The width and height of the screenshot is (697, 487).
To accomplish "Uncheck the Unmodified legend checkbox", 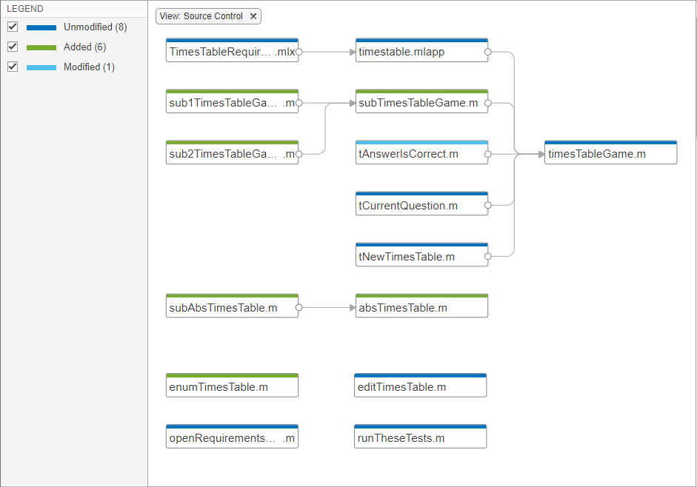I will click(x=13, y=27).
